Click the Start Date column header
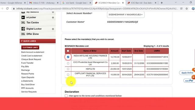The width and height of the screenshot is (195, 110). coord(126,51)
